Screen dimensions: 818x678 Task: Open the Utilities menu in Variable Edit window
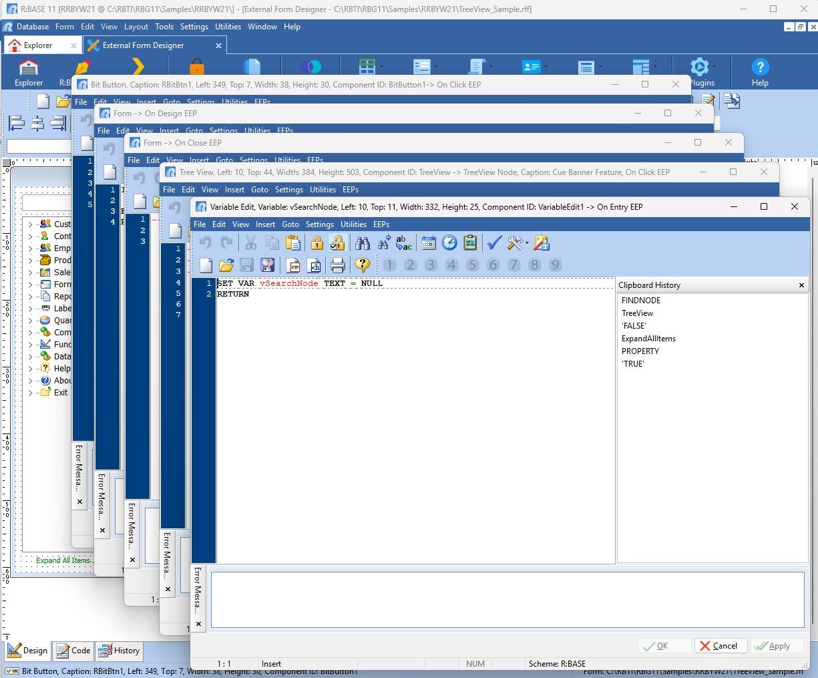353,224
